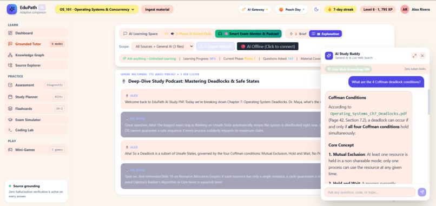Open Alex Rivera's profile avatar
This screenshot has height=206, width=436.
point(405,9)
